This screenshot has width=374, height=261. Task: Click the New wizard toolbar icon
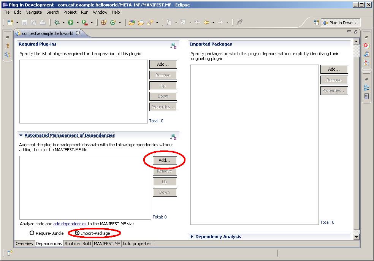click(10, 22)
